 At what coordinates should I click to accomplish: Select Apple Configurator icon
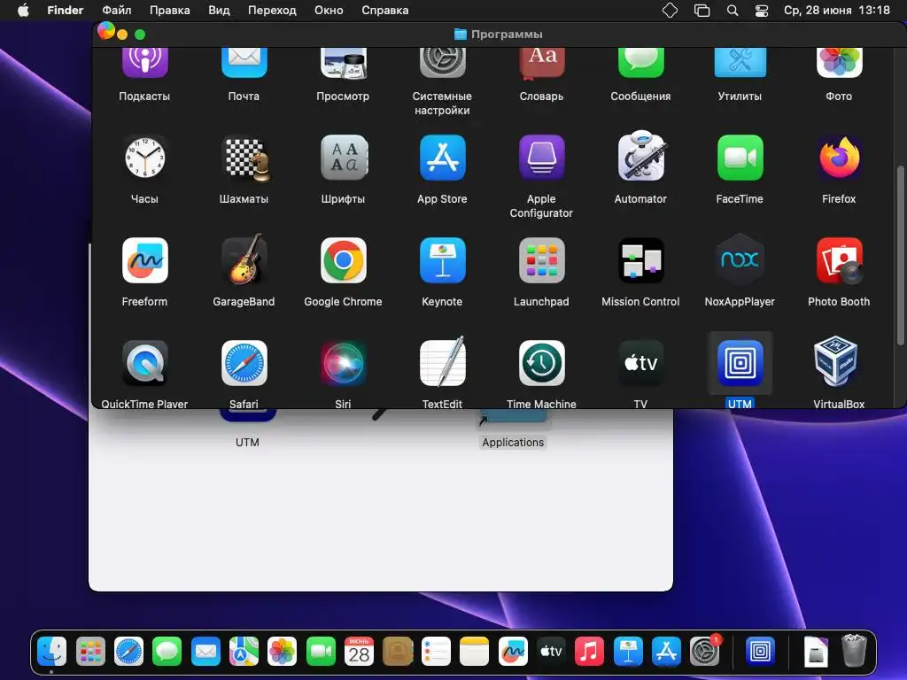(542, 158)
